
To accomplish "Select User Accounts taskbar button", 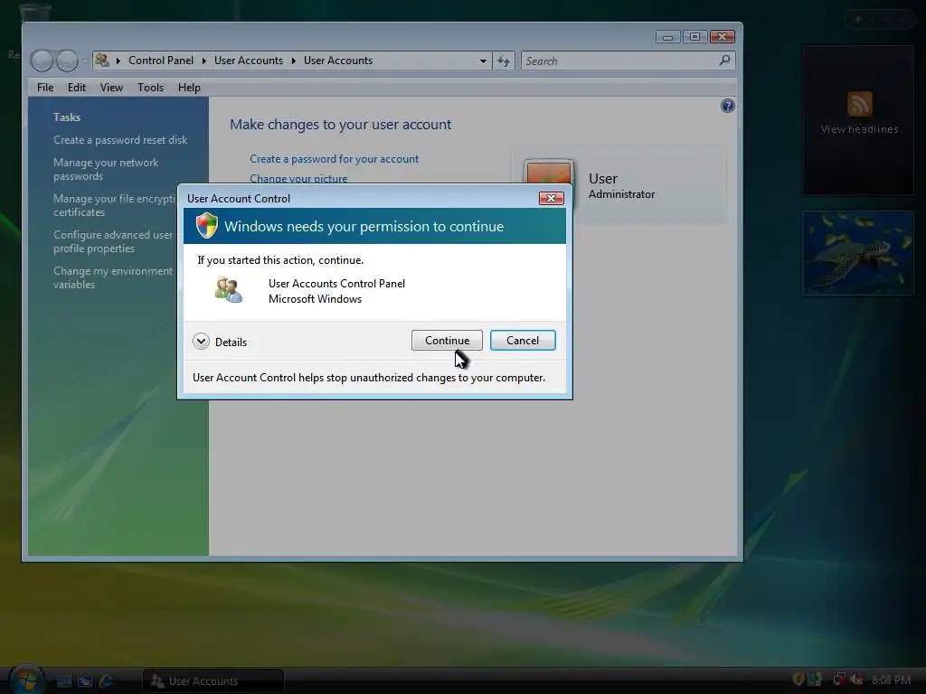I will 213,681.
